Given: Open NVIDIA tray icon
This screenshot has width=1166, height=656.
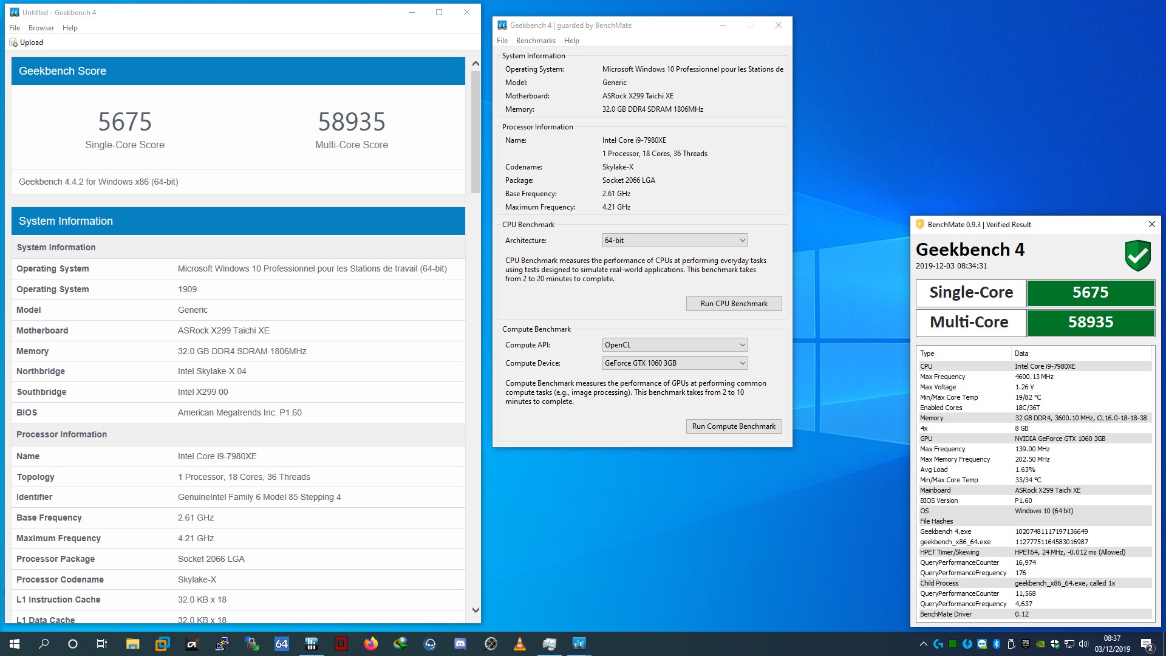Looking at the screenshot, I should coord(1040,644).
